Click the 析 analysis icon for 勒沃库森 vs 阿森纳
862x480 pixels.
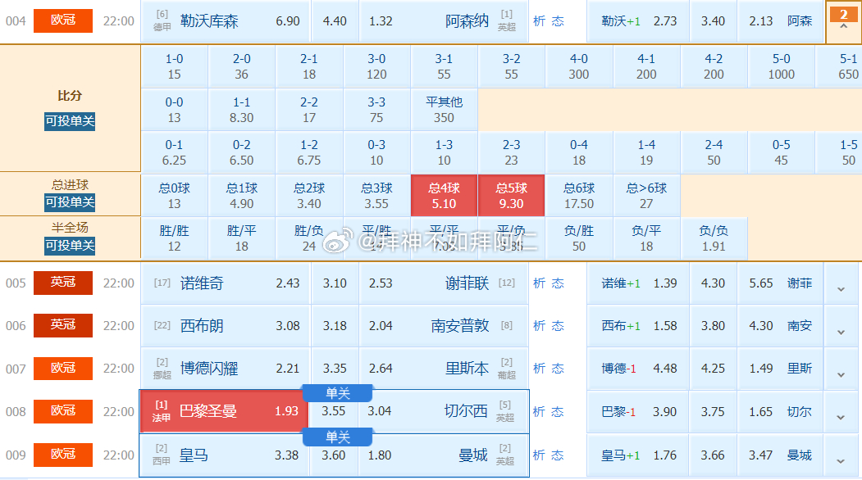coord(540,21)
